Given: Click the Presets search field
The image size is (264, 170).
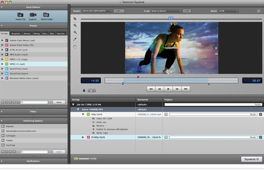Looking at the screenshot, I should click(x=34, y=102).
